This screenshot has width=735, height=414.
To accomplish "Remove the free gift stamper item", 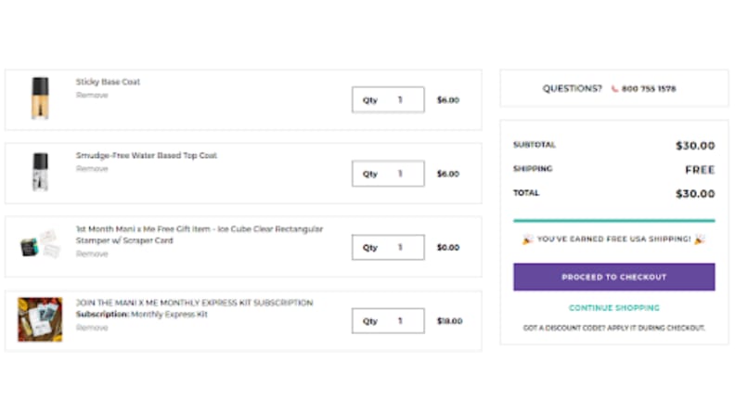I will tap(92, 253).
